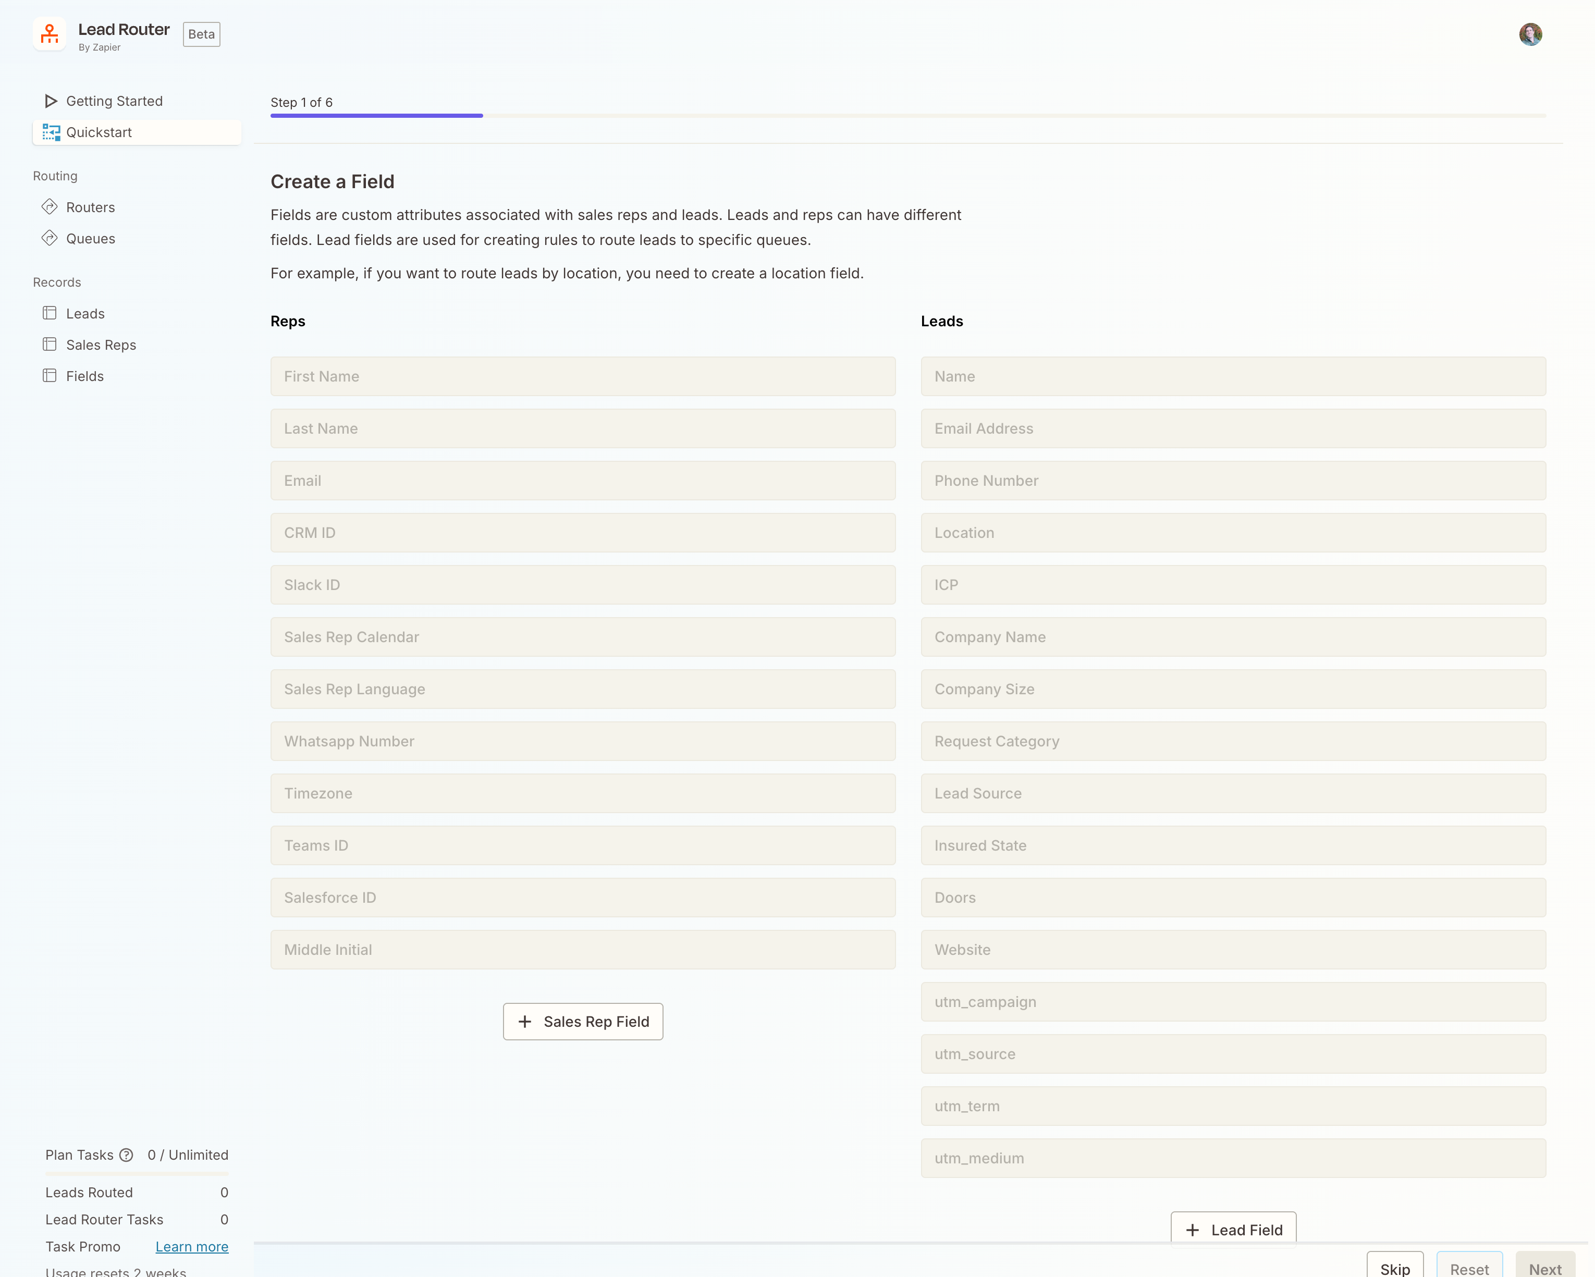Click the Plan Tasks help icon
Screen dimensions: 1595x1277
pos(127,1155)
